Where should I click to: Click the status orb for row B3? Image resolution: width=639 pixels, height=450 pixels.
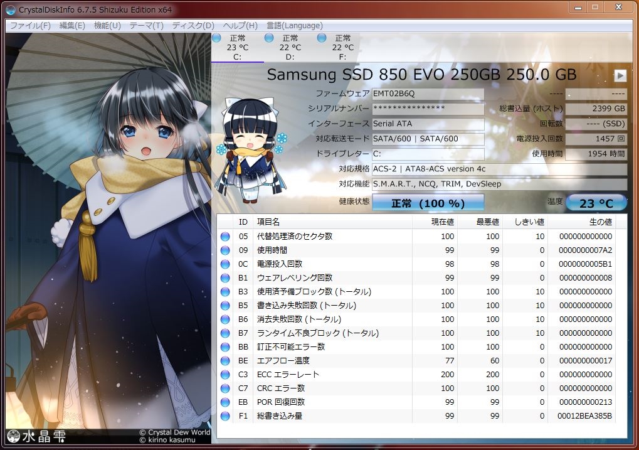click(225, 292)
